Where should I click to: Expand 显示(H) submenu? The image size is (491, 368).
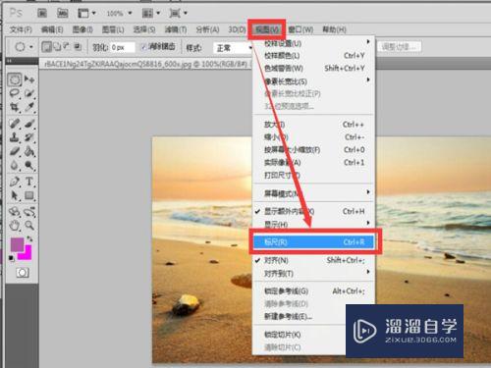click(313, 225)
